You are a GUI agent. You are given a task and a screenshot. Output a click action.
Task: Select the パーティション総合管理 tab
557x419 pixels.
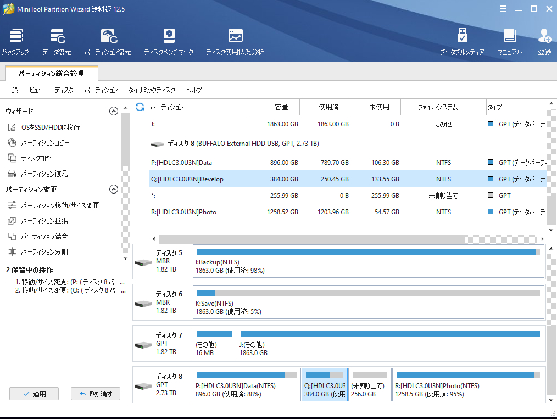pyautogui.click(x=52, y=74)
